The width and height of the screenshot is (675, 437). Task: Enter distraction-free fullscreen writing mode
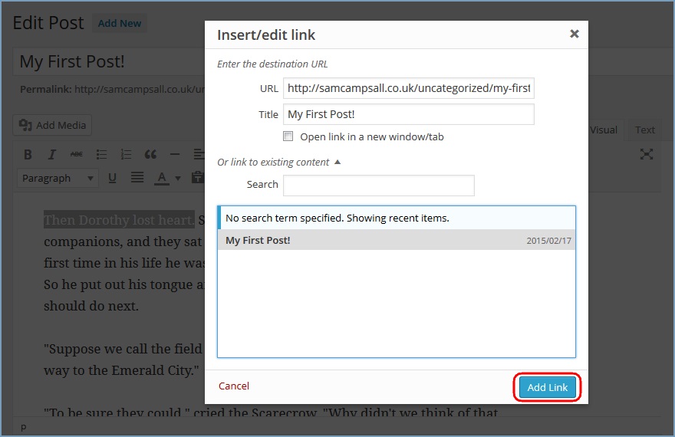tap(647, 154)
